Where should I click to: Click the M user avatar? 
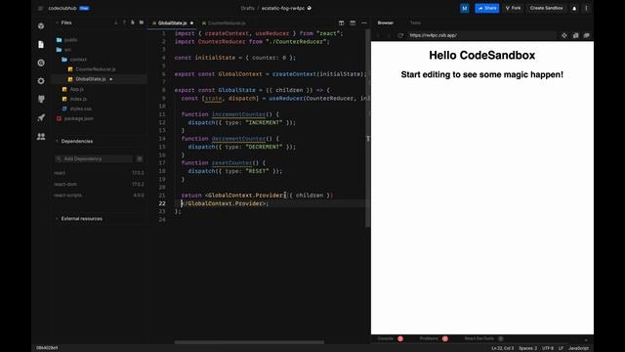(465, 8)
